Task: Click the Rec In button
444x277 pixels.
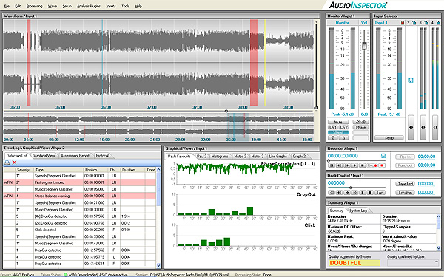Action: point(406,157)
